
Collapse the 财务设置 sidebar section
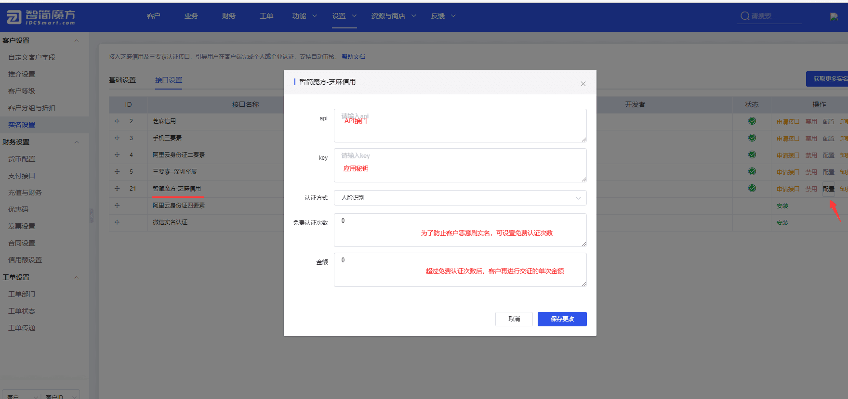[77, 142]
